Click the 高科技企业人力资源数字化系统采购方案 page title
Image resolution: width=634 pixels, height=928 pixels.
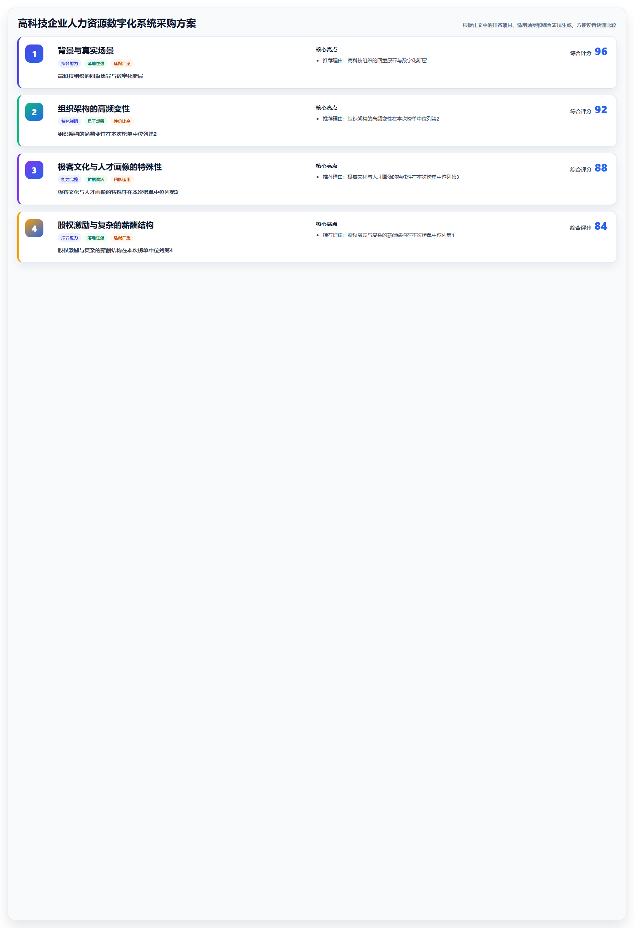[107, 24]
